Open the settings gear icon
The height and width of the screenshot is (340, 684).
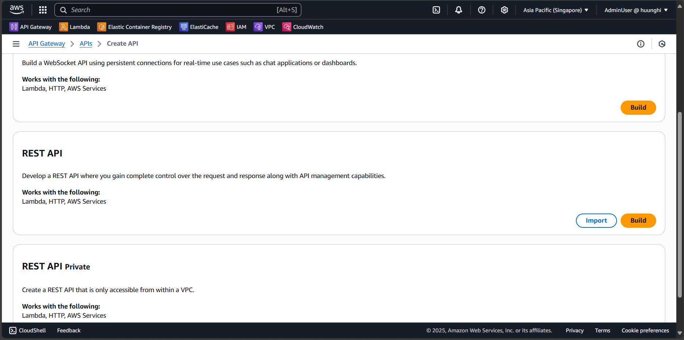(x=504, y=10)
